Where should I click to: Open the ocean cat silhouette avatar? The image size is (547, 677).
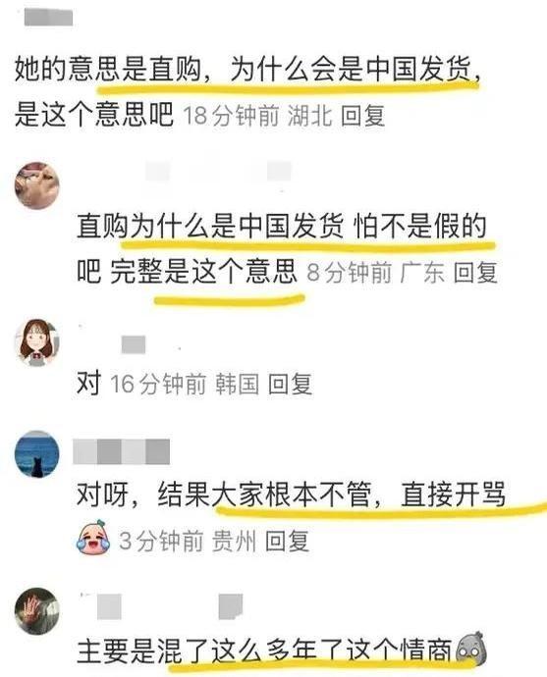37,454
